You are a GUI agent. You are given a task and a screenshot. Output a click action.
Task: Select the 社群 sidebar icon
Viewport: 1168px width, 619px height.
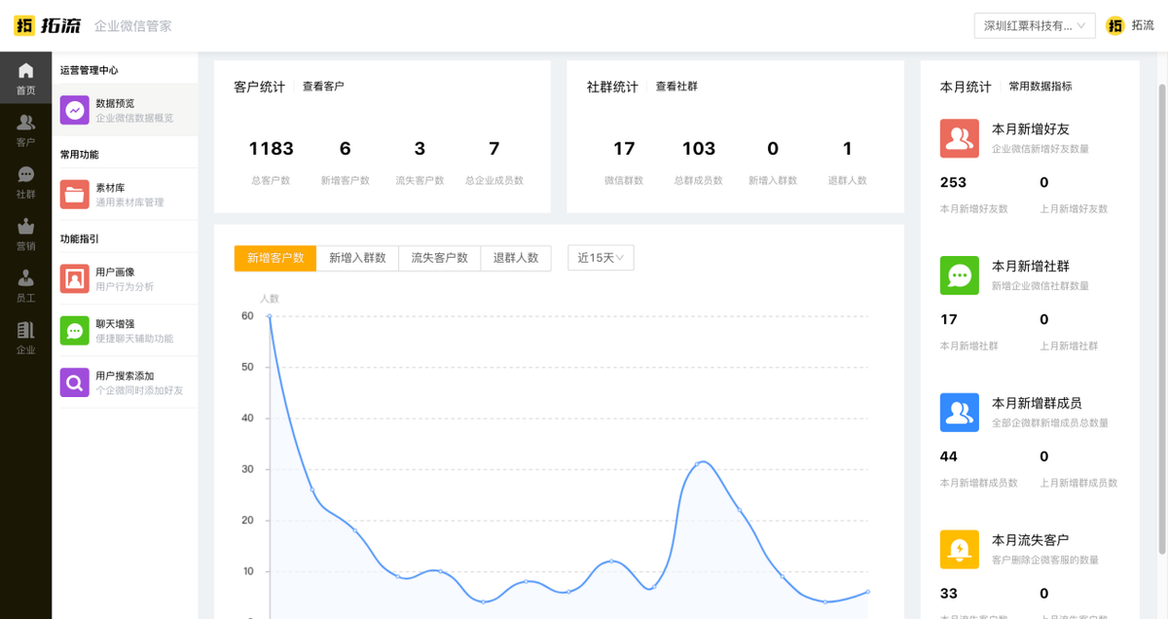[25, 180]
